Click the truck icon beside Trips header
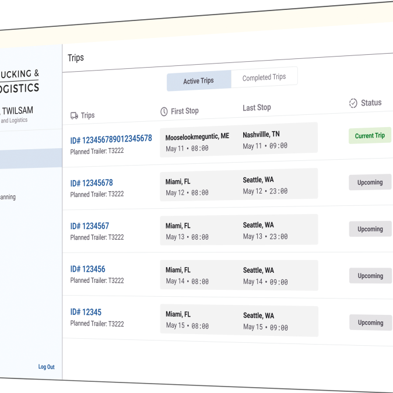 [74, 115]
